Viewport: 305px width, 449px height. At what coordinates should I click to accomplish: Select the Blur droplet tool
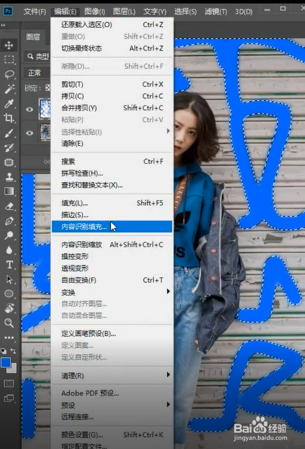point(9,250)
